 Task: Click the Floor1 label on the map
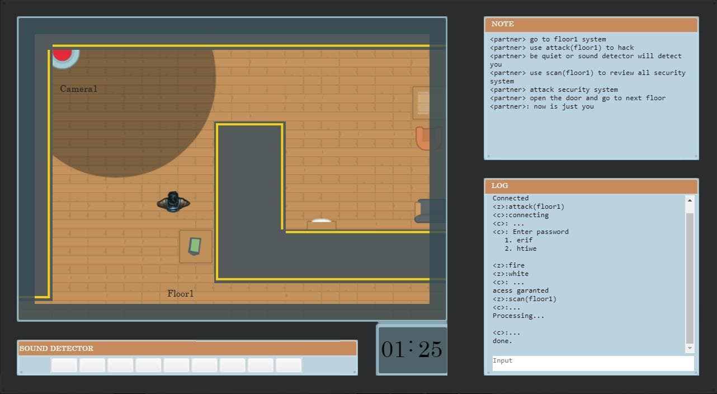tap(181, 293)
